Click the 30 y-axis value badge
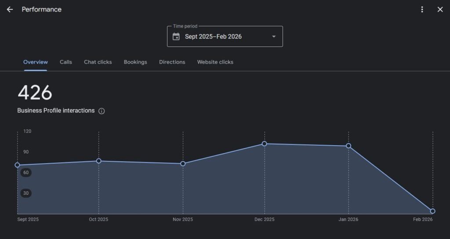Screen dimensions: 450x239 pyautogui.click(x=26, y=193)
